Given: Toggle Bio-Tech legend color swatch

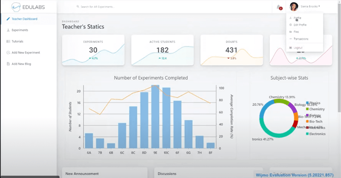Looking at the screenshot, I should 307,121.
